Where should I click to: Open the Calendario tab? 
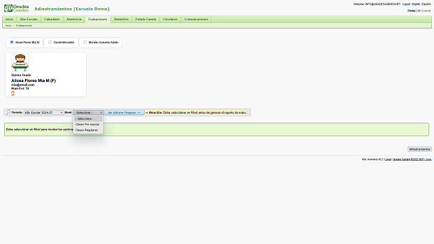tap(52, 19)
